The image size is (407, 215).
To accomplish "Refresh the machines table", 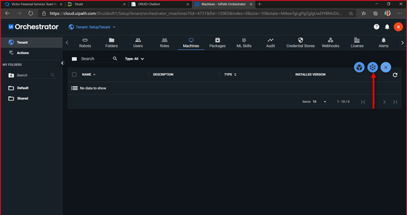I will [x=395, y=75].
